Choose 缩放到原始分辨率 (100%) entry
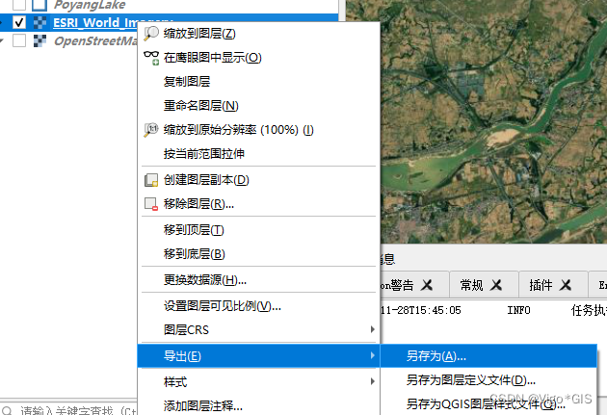The width and height of the screenshot is (607, 415). (x=259, y=130)
